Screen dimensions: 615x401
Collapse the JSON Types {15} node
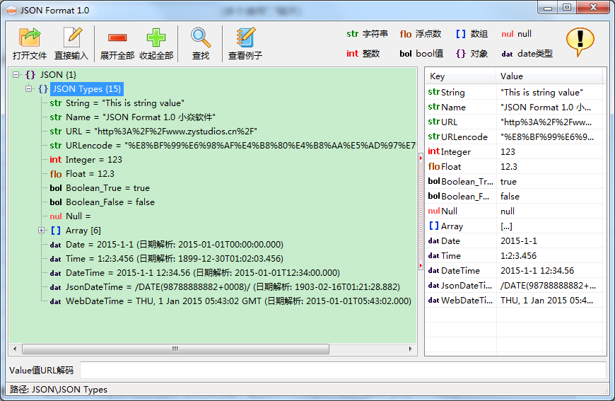(x=29, y=88)
